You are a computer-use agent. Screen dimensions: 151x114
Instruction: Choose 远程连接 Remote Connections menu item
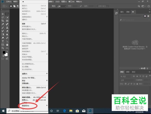(x=34, y=83)
